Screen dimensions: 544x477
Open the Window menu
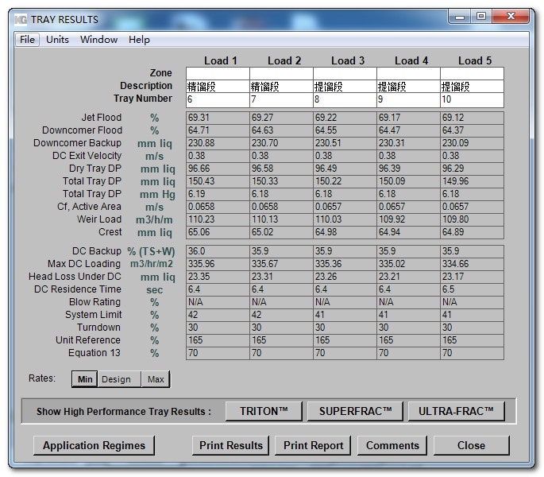[99, 40]
